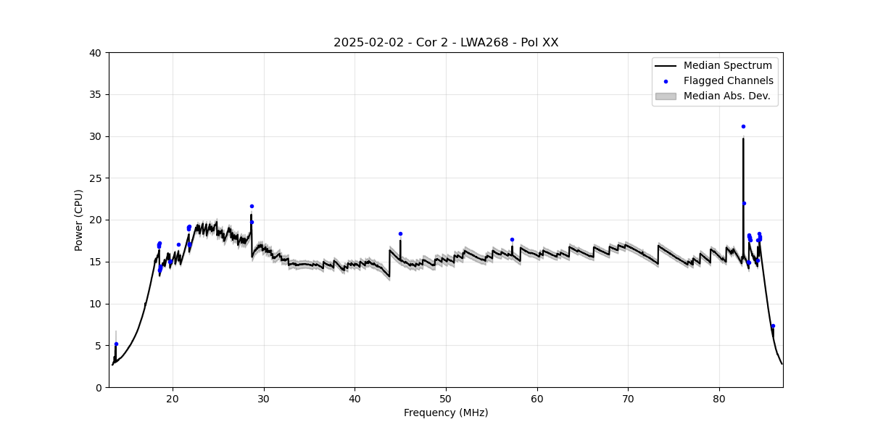Click the "Power (CPU)" y-axis label

point(79,220)
